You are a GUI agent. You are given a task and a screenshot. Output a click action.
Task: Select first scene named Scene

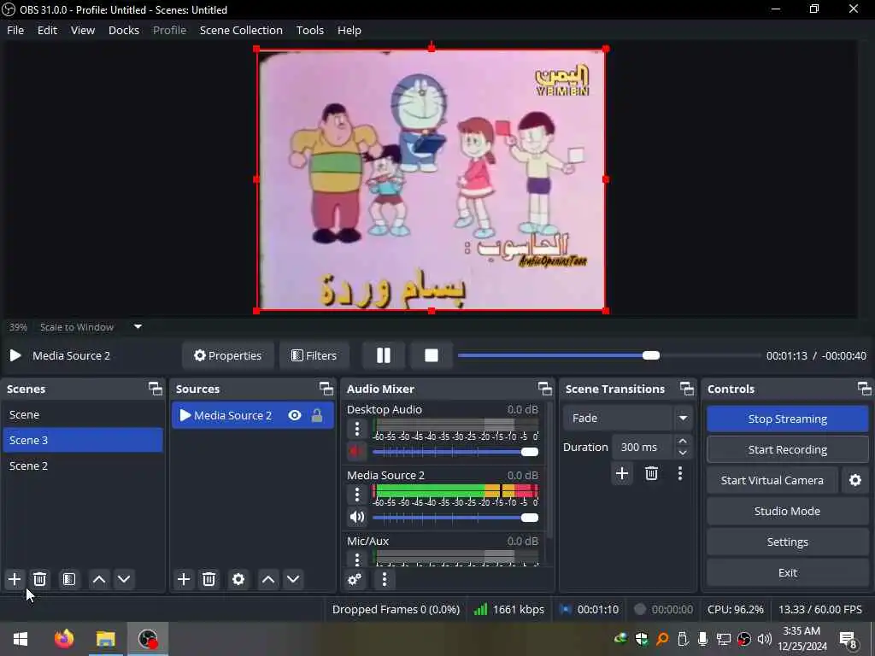click(x=83, y=414)
